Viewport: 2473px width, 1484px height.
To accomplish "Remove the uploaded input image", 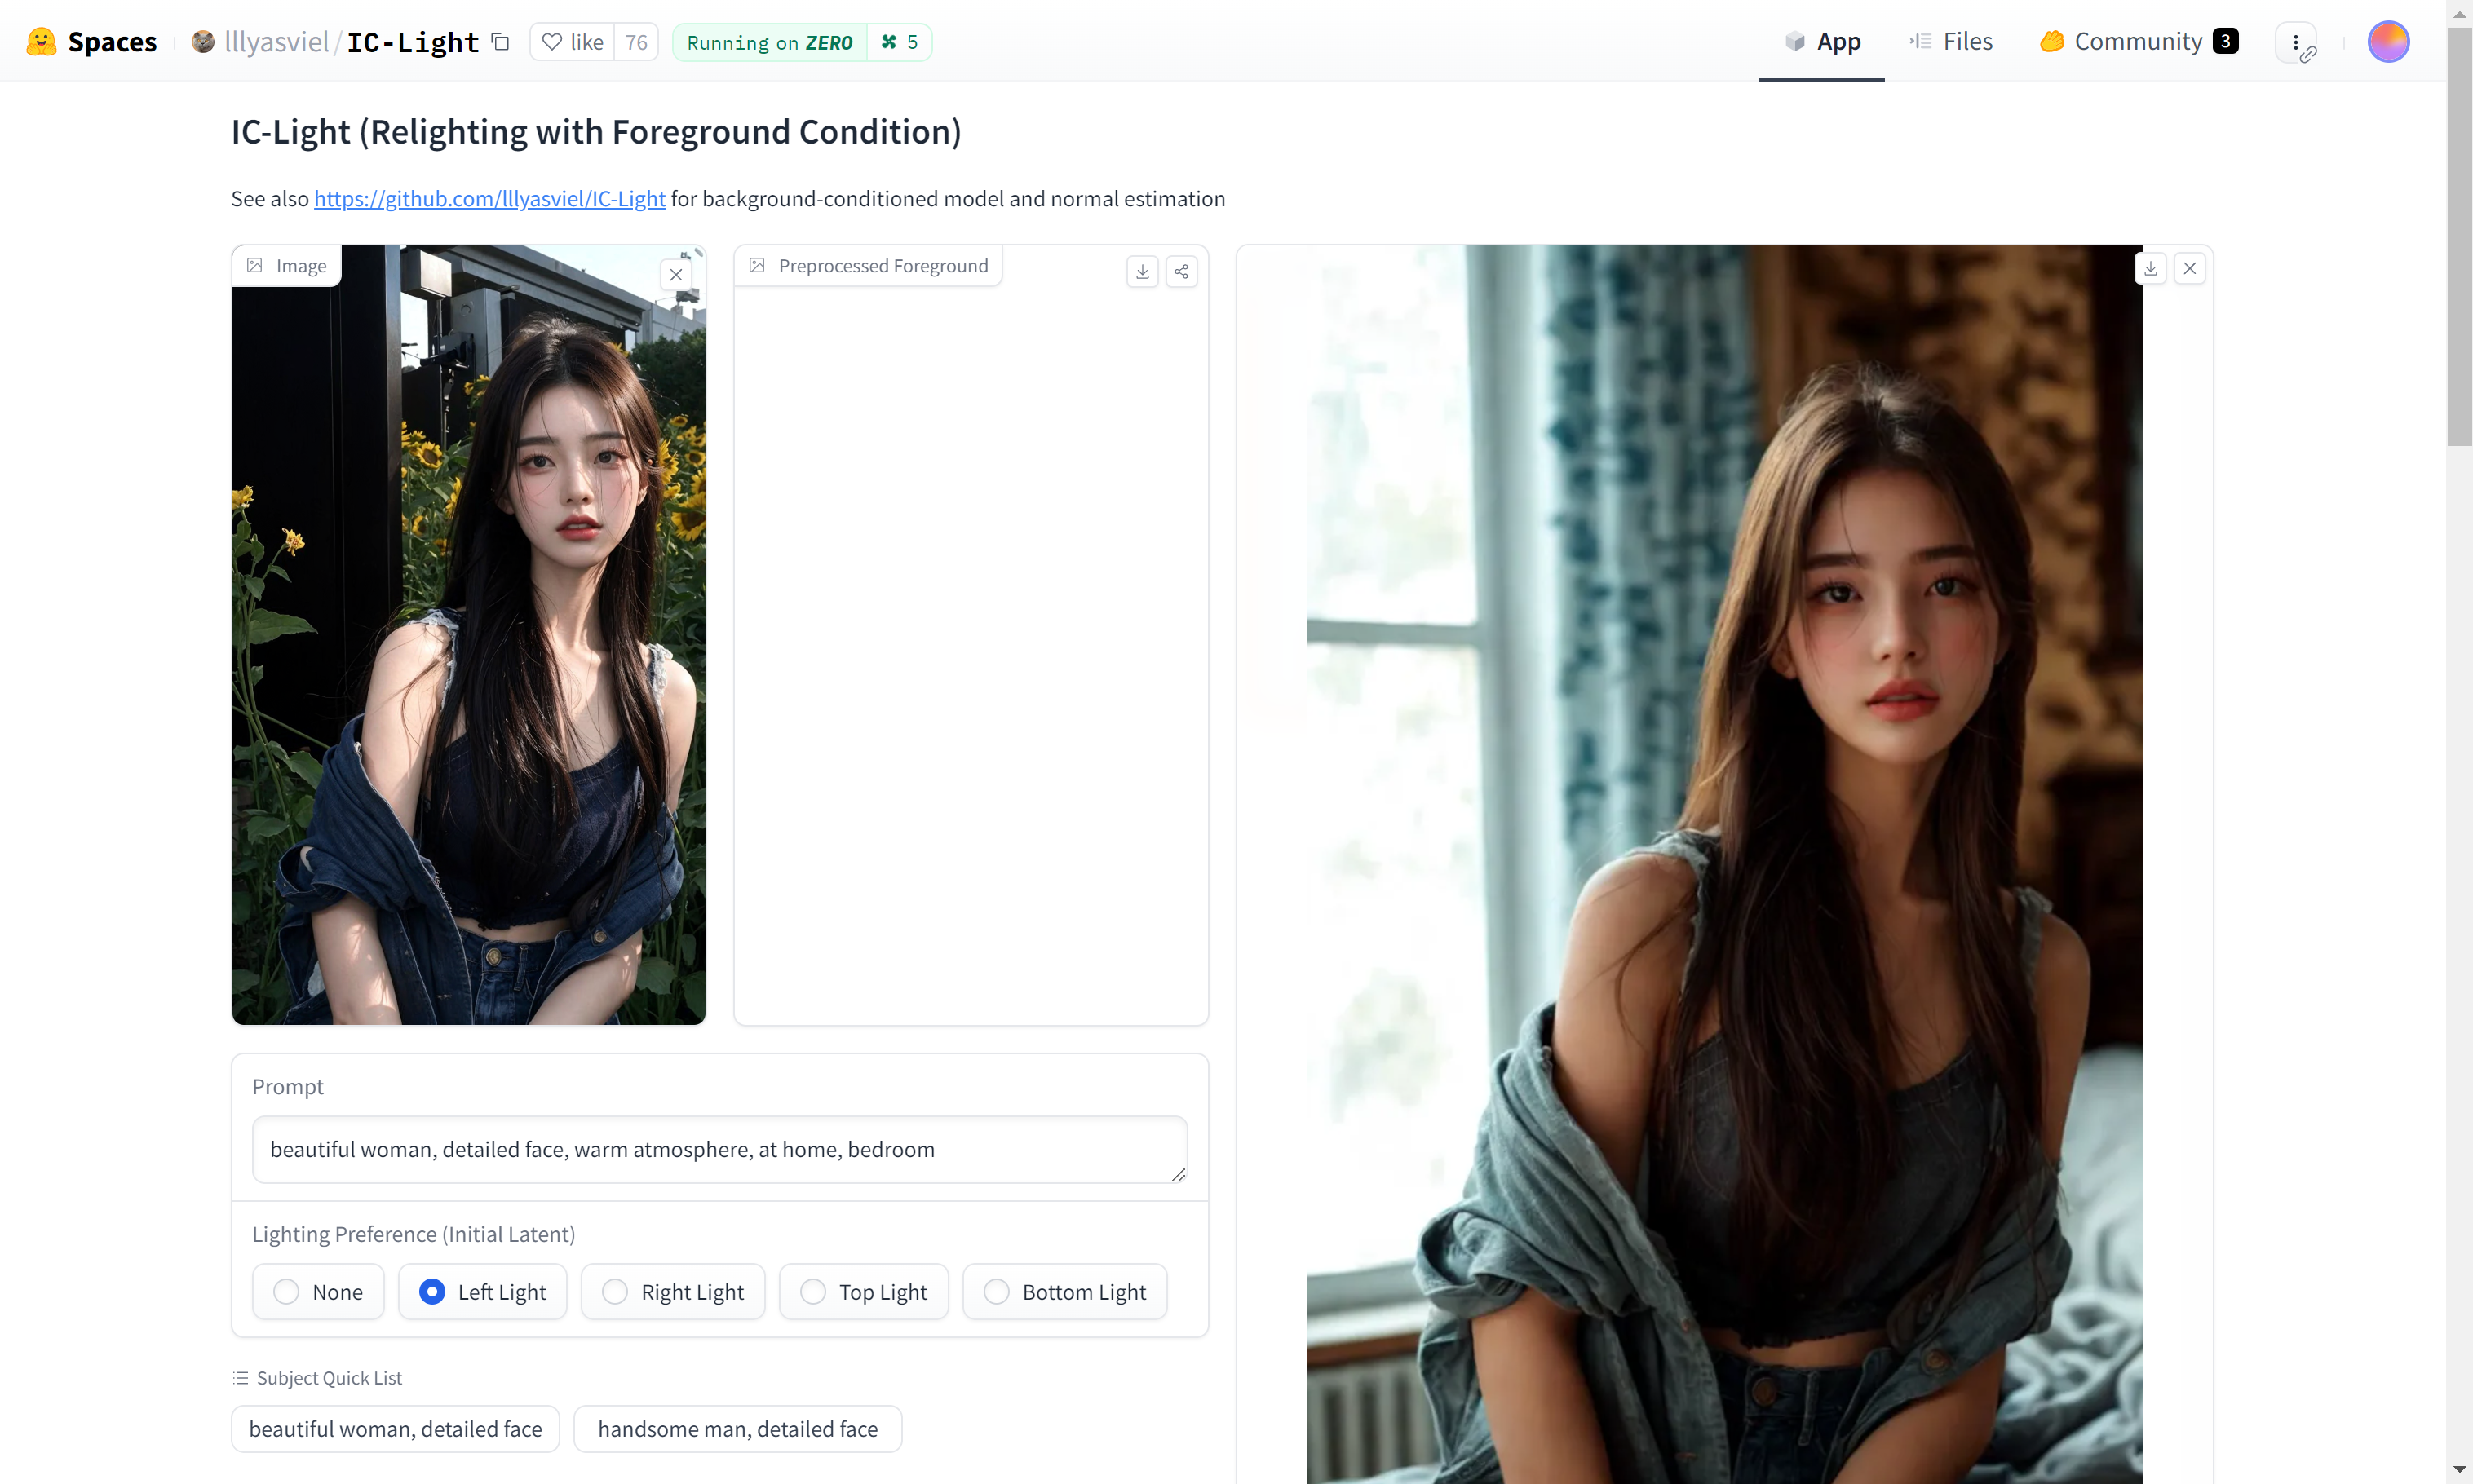I will [x=676, y=275].
